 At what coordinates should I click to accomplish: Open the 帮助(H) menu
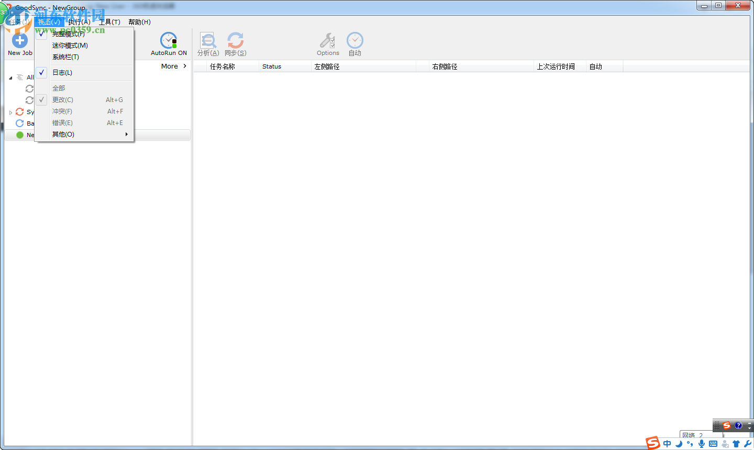pyautogui.click(x=139, y=22)
